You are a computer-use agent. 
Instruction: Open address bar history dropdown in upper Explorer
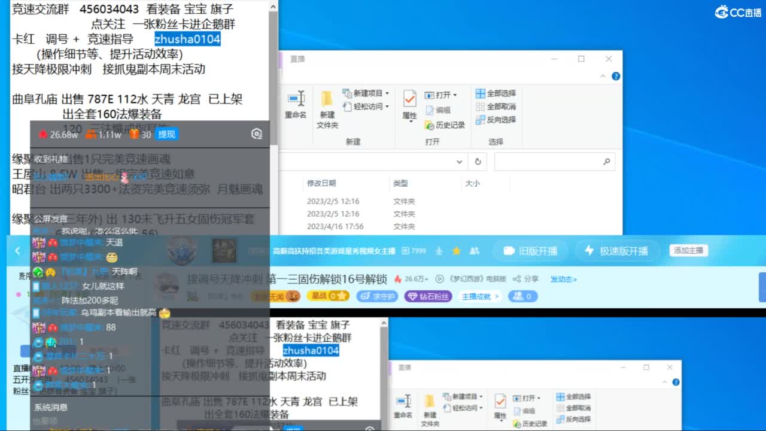pos(459,162)
